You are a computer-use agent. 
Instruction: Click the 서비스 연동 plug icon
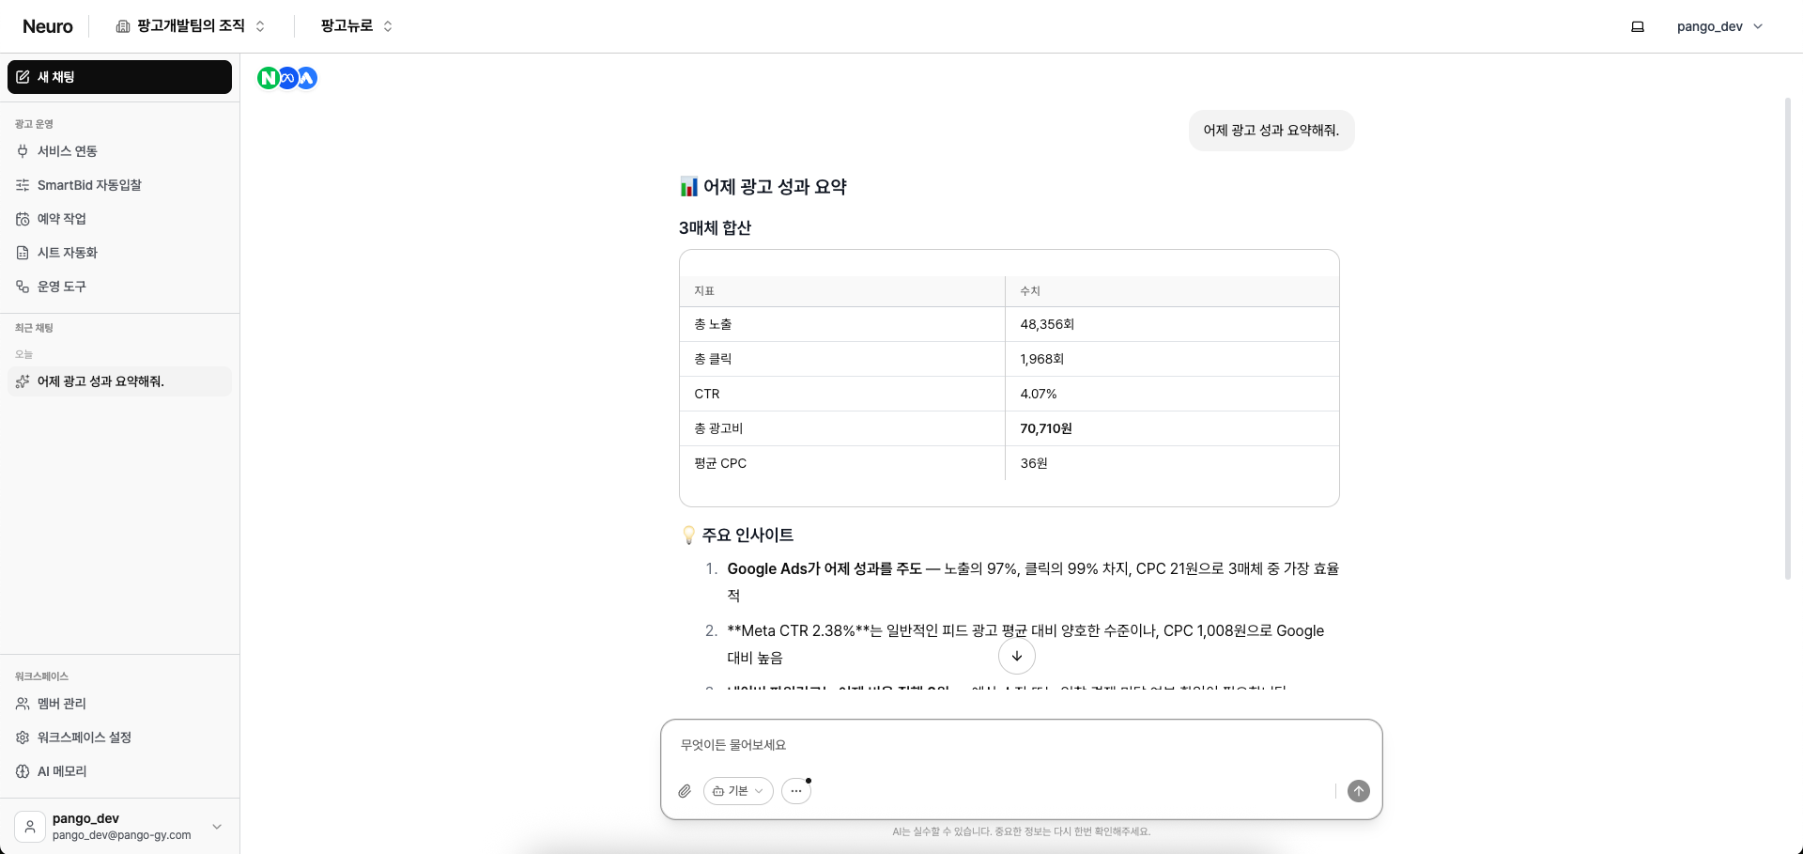click(x=23, y=151)
